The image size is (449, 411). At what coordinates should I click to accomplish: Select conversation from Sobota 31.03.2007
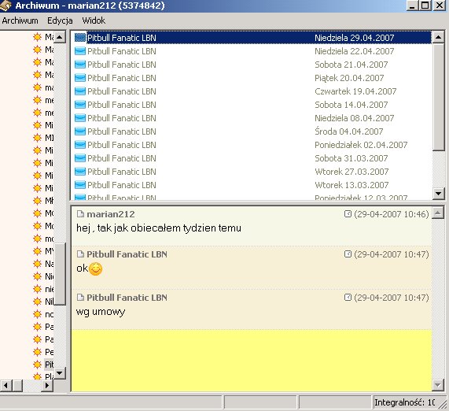point(252,158)
